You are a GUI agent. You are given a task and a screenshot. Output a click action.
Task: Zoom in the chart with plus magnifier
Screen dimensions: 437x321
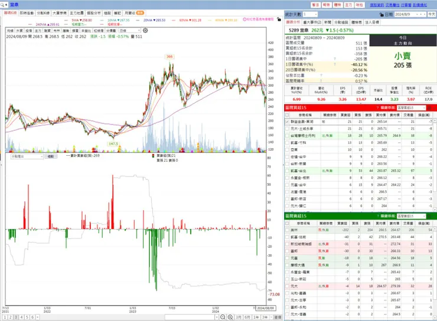230,317
